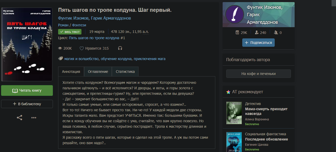The image size is (336, 152).
Task: Click the author name in sidebar banner
Action: pos(265,15)
